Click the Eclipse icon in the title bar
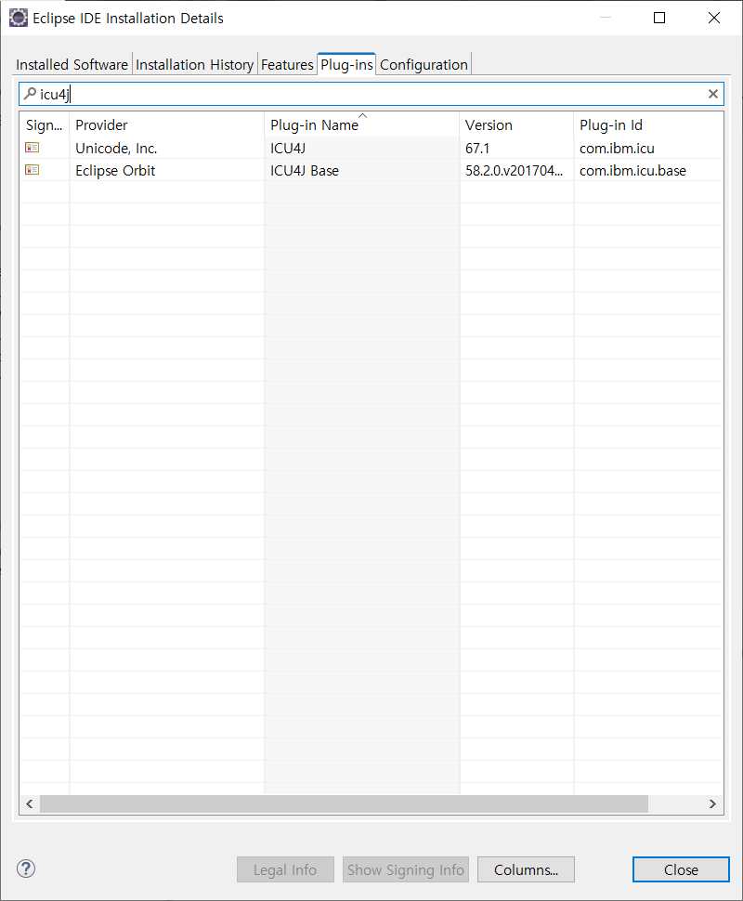 click(19, 18)
